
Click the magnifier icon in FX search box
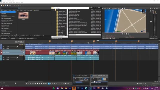[19, 8]
